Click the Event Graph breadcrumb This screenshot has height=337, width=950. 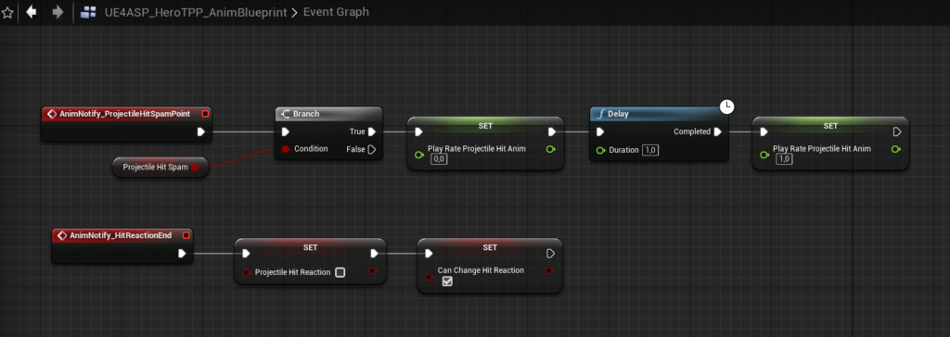pos(336,12)
